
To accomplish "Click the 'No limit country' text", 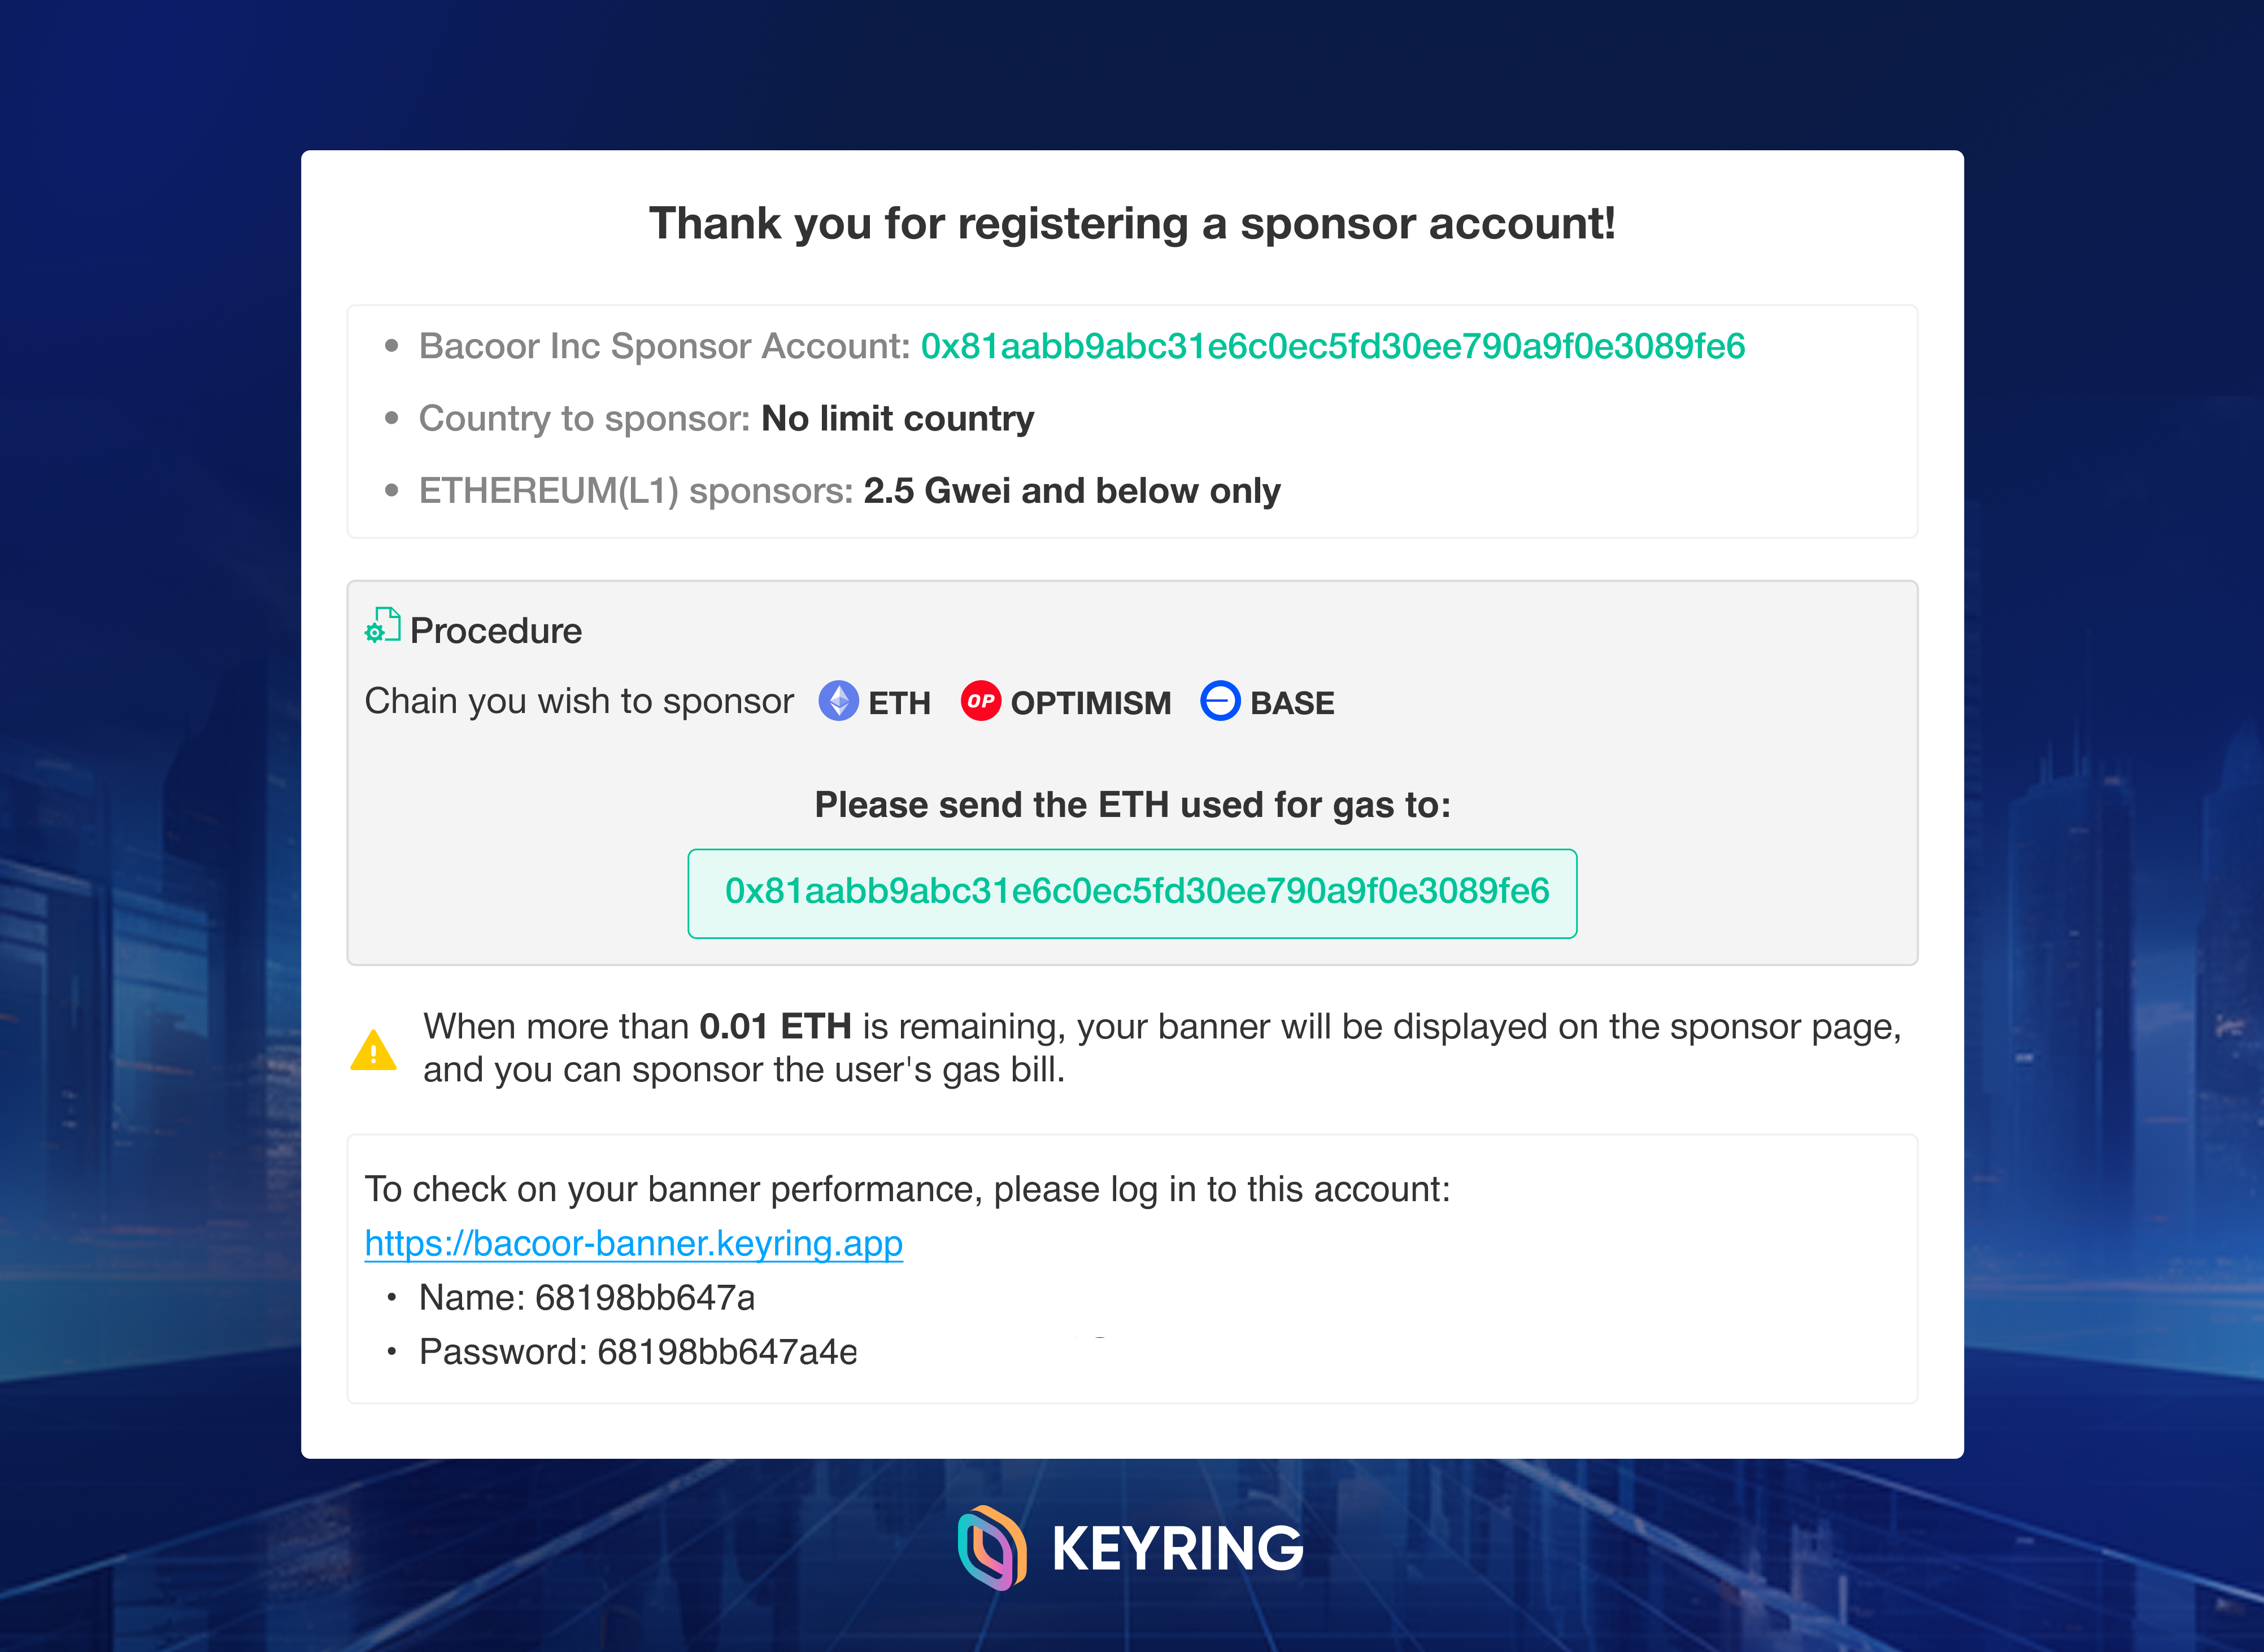I will (x=898, y=418).
